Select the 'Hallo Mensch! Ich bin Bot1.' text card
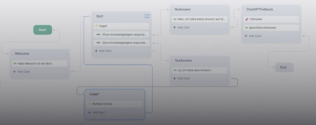 39,64
